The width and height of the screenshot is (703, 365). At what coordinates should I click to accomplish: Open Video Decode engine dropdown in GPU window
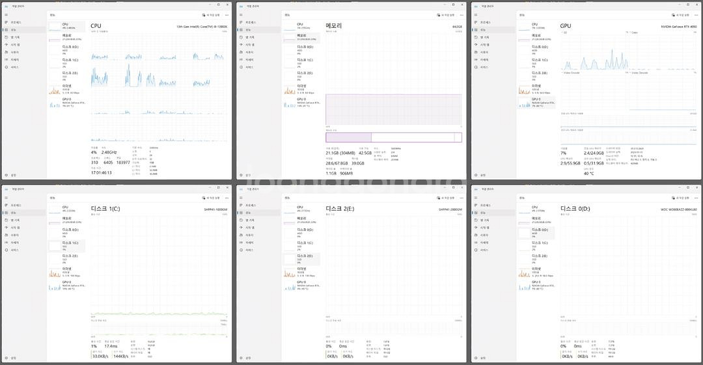coord(639,73)
